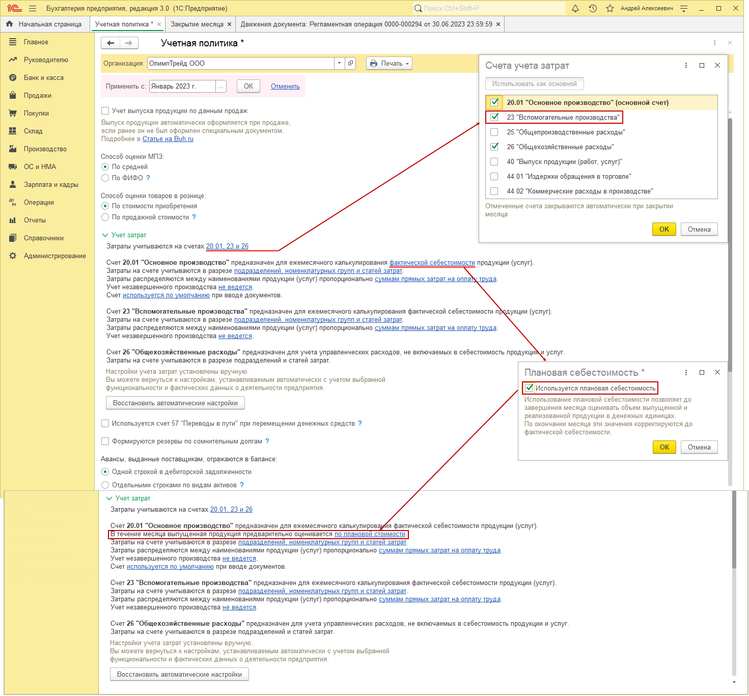Image resolution: width=749 pixels, height=696 pixels.
Task: Open Продажи section in sidebar
Action: pyautogui.click(x=38, y=96)
